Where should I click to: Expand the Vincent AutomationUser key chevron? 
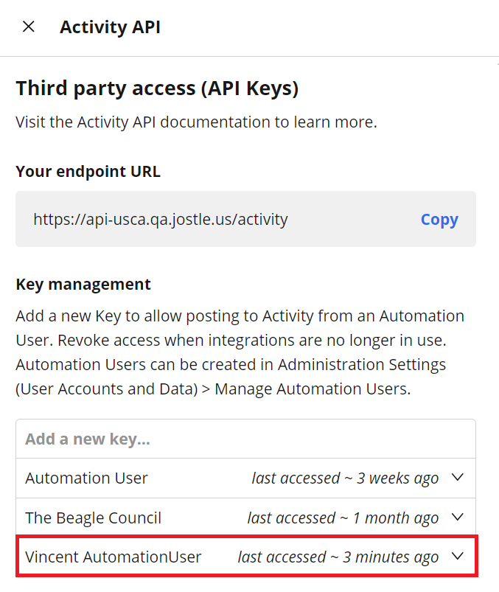[x=458, y=556]
